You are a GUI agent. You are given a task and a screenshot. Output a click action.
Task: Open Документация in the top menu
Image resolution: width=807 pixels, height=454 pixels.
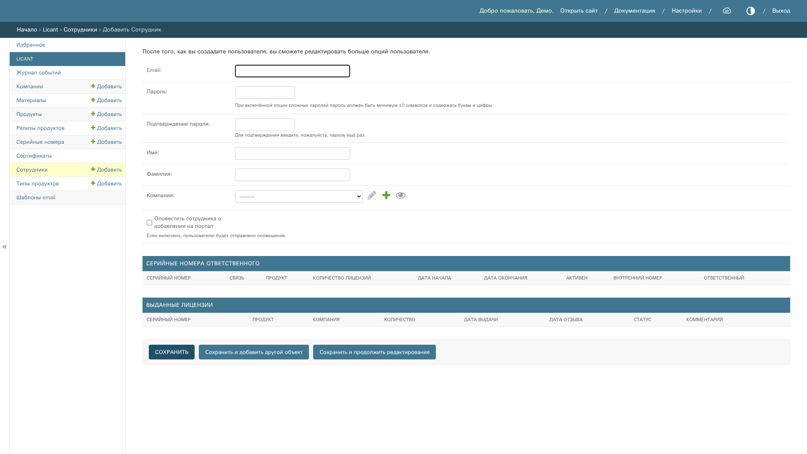(635, 11)
